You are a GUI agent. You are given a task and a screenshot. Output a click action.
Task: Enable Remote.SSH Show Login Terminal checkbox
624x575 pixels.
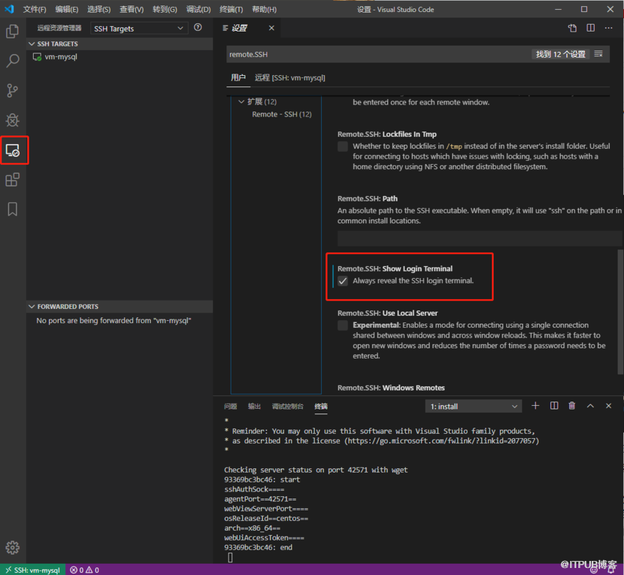pos(341,281)
